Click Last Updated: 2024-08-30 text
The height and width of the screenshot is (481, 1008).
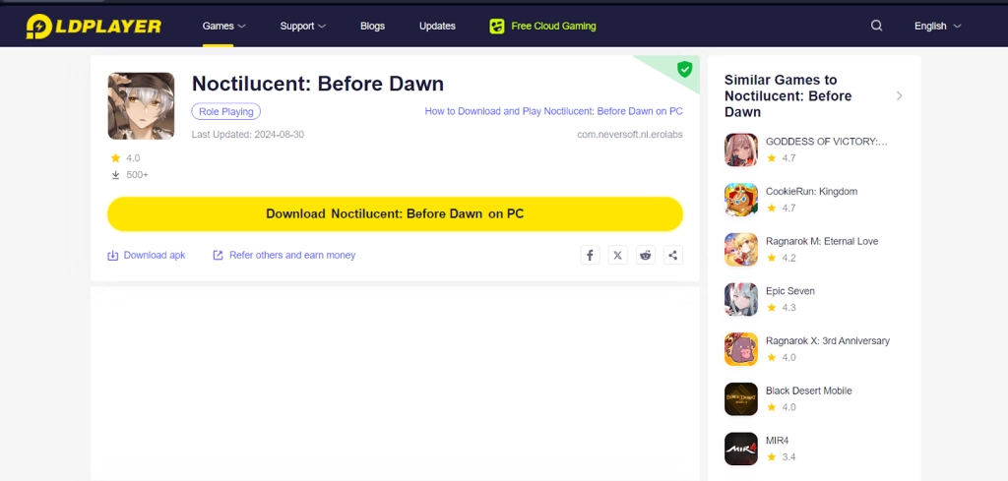[x=247, y=135]
